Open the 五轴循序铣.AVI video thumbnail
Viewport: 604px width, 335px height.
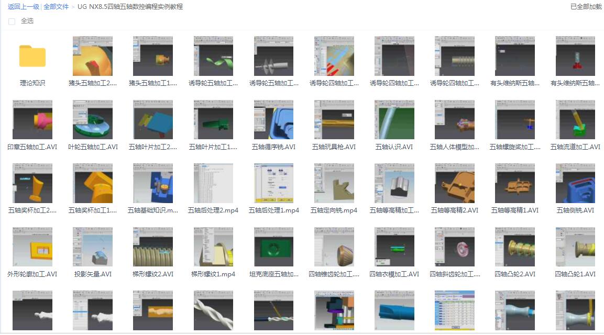[x=274, y=119]
